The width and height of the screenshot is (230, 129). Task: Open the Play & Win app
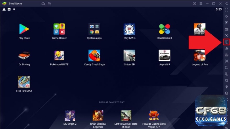click(129, 29)
